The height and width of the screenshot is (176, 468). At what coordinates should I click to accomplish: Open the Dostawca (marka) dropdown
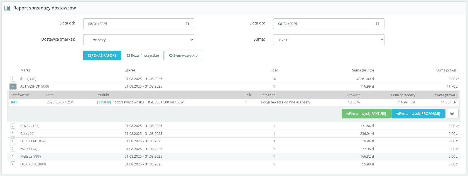click(x=139, y=40)
